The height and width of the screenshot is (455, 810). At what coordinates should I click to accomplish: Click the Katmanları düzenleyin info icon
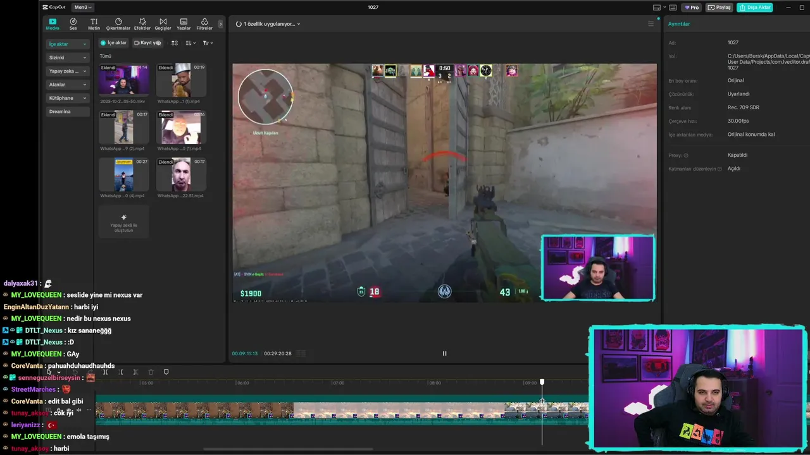point(720,169)
